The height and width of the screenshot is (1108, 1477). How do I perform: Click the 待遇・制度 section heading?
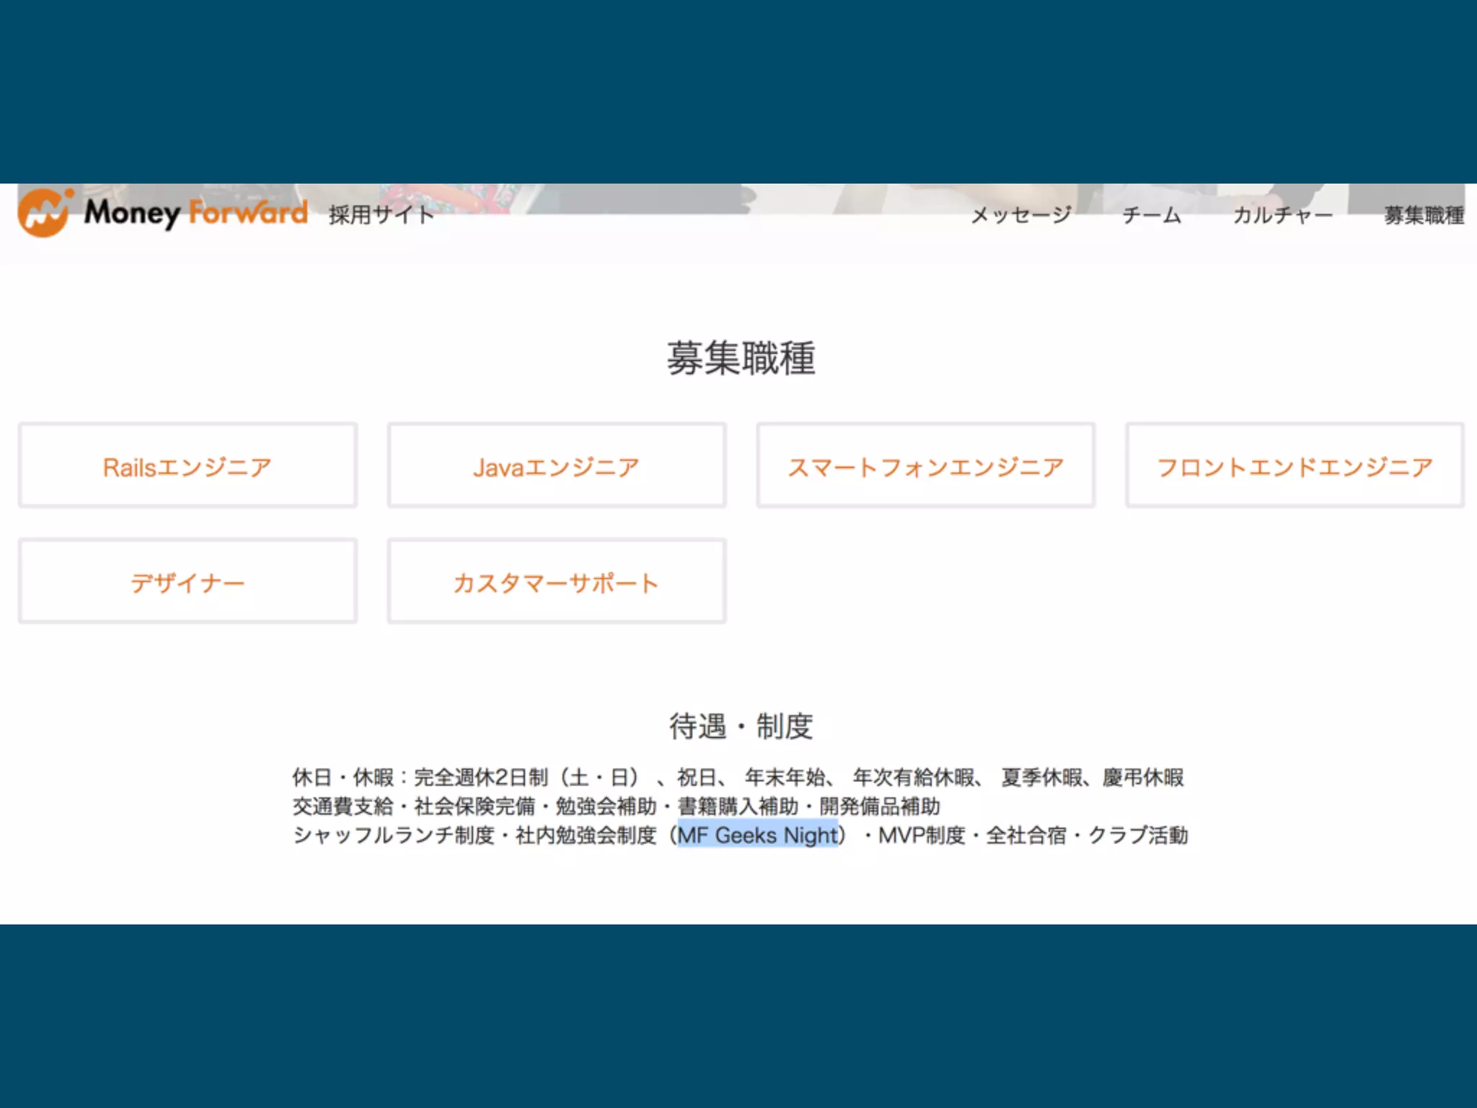(741, 726)
